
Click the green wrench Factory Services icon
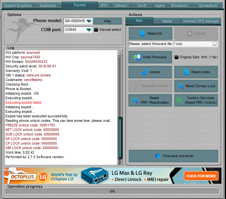(x=179, y=100)
